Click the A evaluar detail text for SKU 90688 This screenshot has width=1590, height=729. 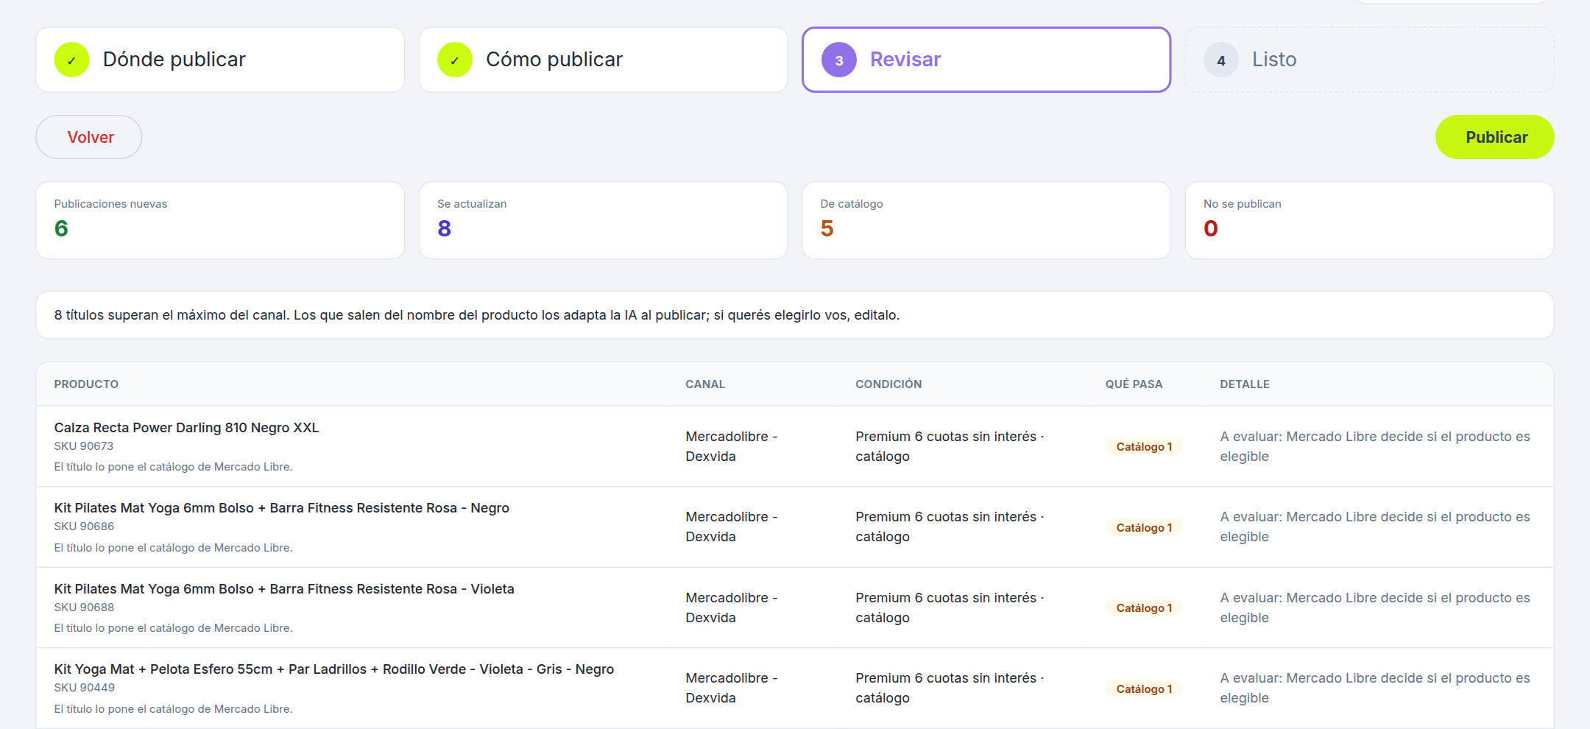1375,607
